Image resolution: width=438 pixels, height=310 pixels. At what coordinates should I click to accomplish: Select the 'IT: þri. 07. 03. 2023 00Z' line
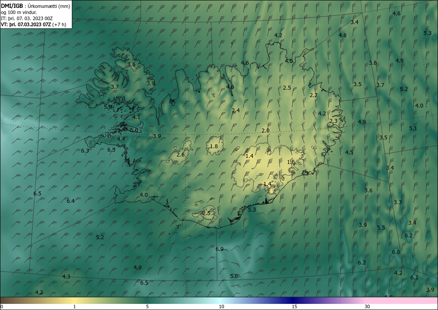(27, 18)
